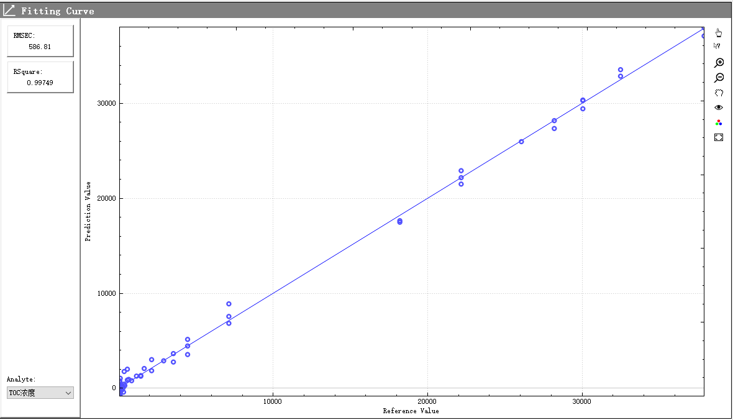The image size is (733, 420).
Task: Select the pan grab-hand tool
Action: (x=719, y=93)
